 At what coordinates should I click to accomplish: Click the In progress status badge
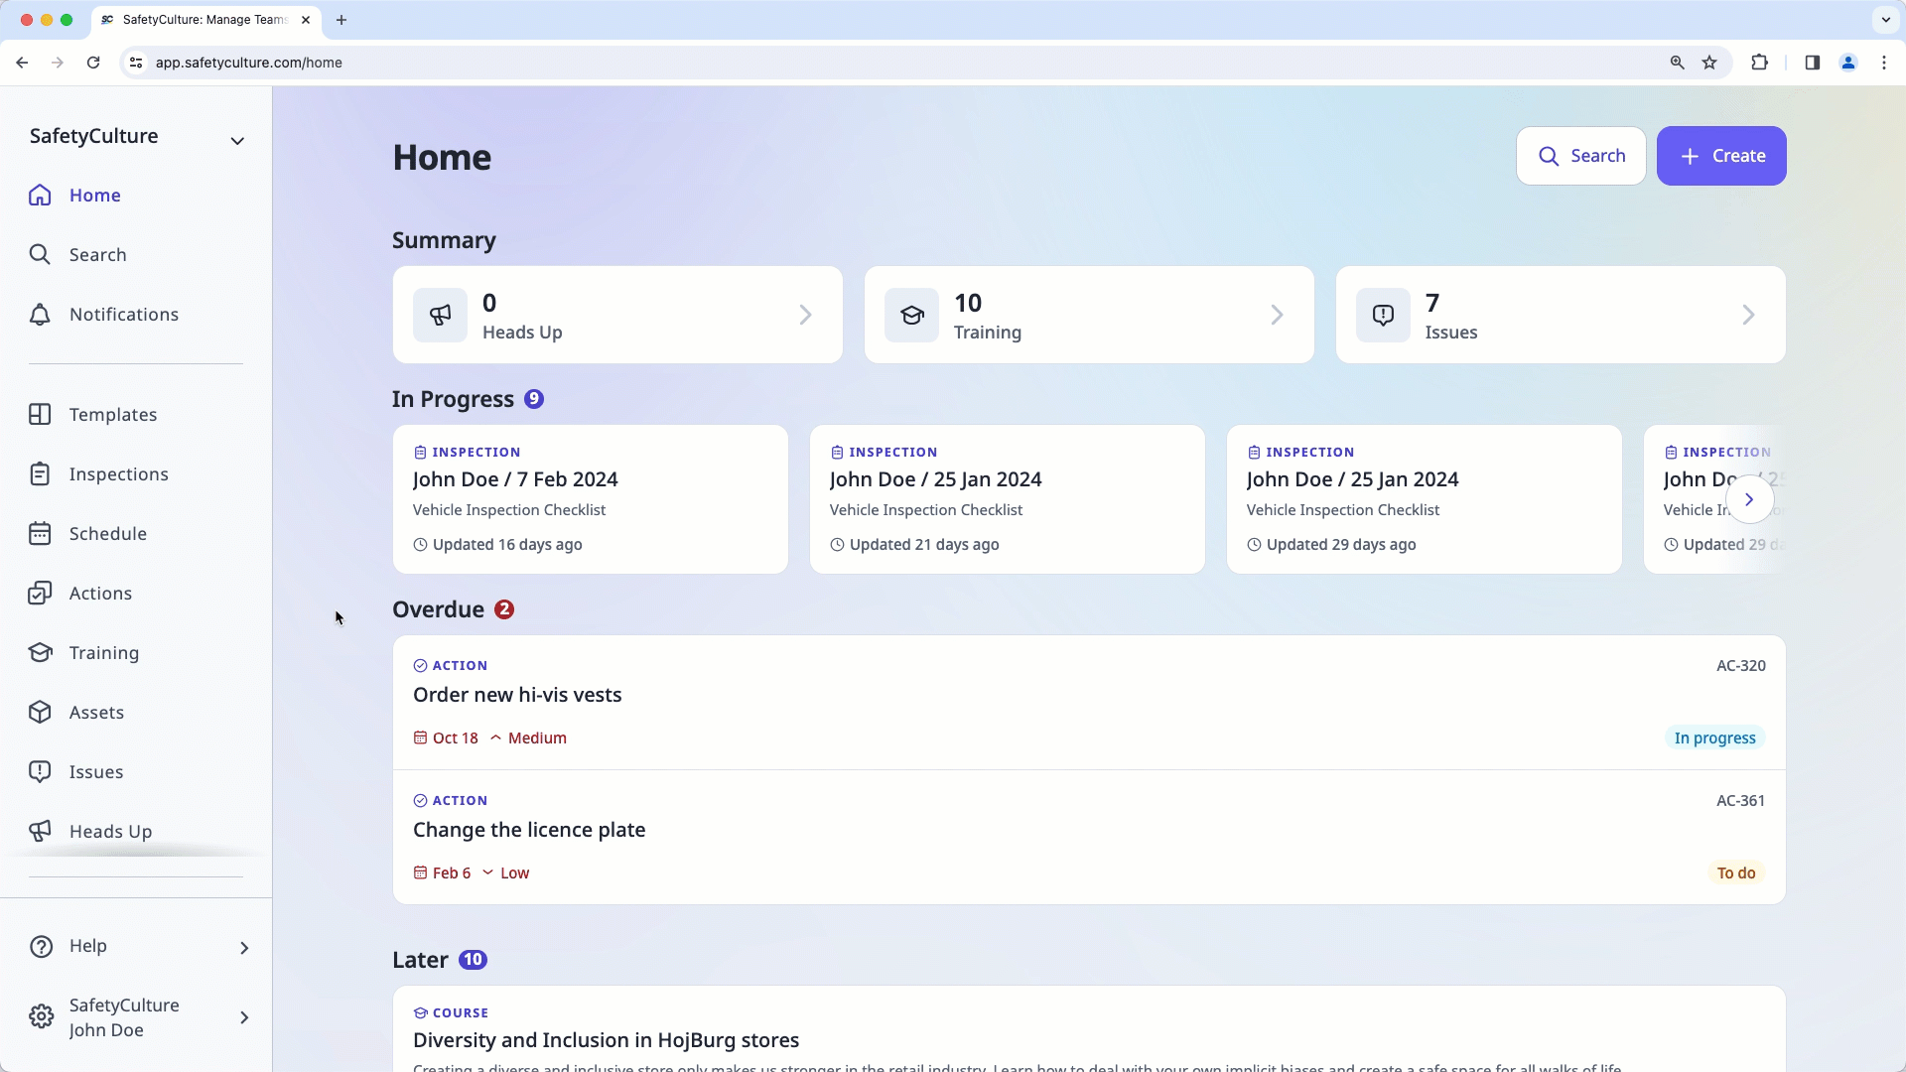pyautogui.click(x=1714, y=738)
